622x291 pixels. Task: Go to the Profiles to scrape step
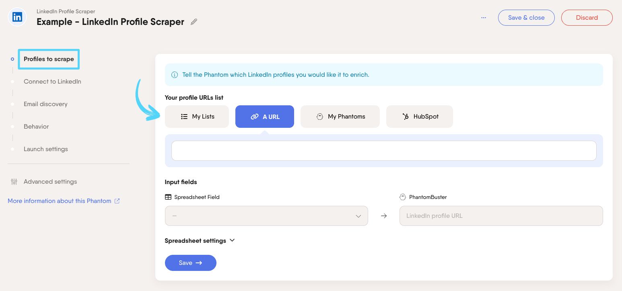(x=49, y=59)
